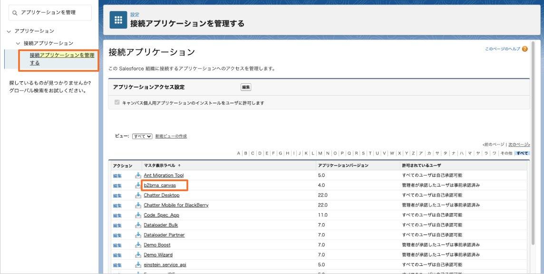Collapse the アプリケーション tree section
This screenshot has width=544, height=274.
coord(9,31)
